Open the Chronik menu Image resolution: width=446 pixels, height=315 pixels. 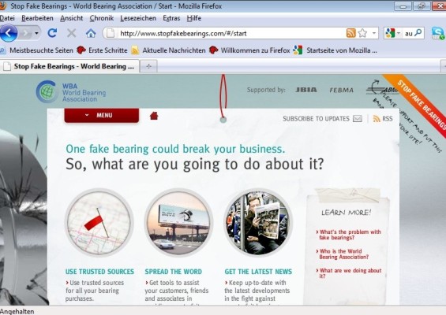click(x=102, y=18)
